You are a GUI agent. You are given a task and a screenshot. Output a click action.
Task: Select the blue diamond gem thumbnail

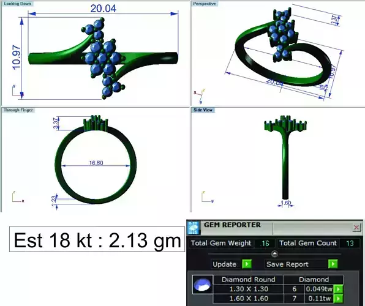point(203,285)
